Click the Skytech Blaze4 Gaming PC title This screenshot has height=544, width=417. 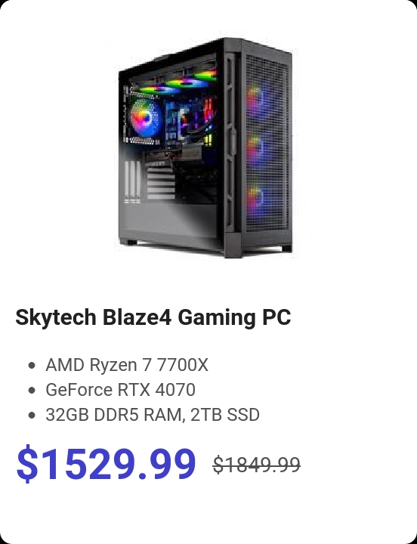click(153, 317)
